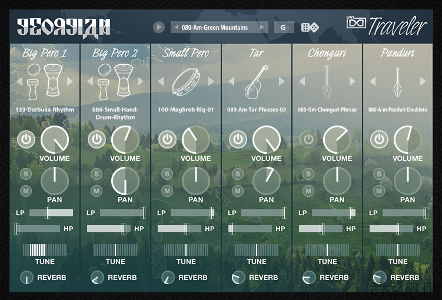Click the 100-Maghreb Riq-01 loop name
Image resolution: width=442 pixels, height=300 pixels.
click(186, 110)
